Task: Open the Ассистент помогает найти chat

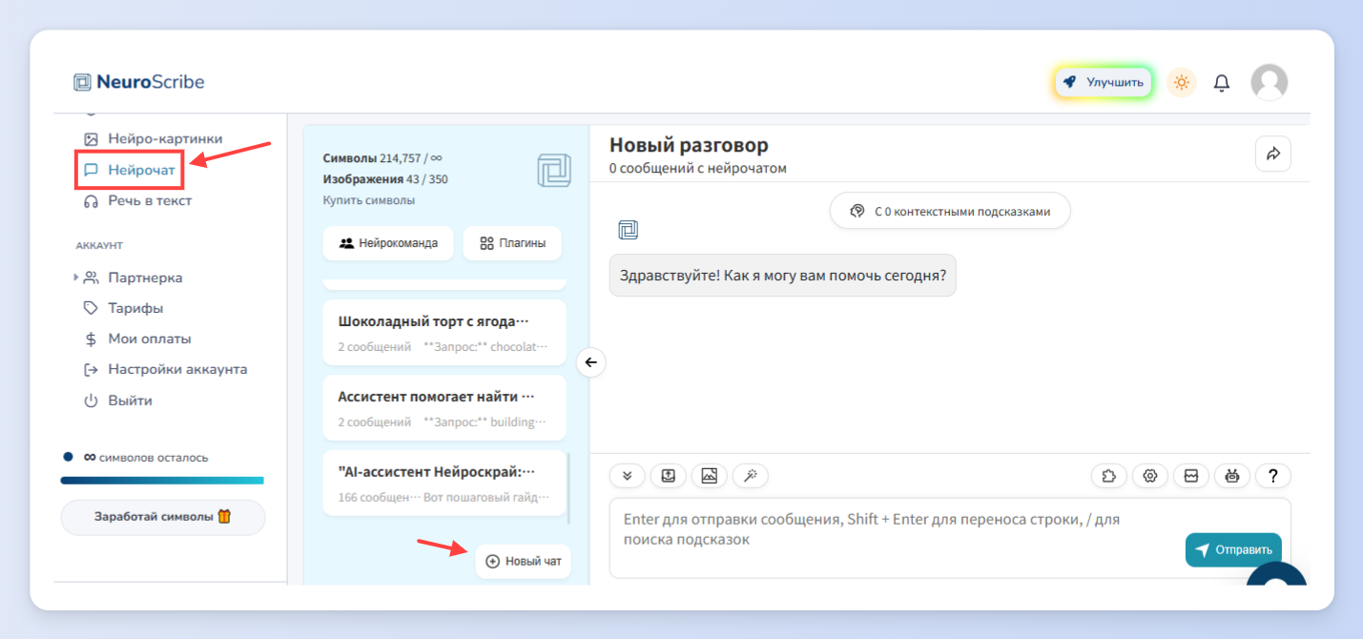Action: click(x=444, y=407)
